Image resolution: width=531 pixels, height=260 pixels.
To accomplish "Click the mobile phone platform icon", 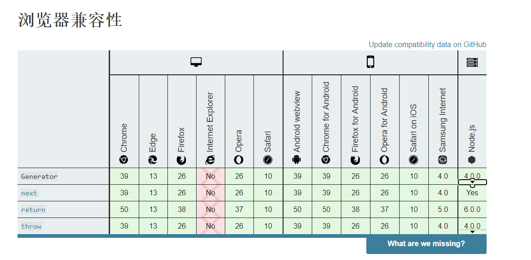I will point(370,62).
